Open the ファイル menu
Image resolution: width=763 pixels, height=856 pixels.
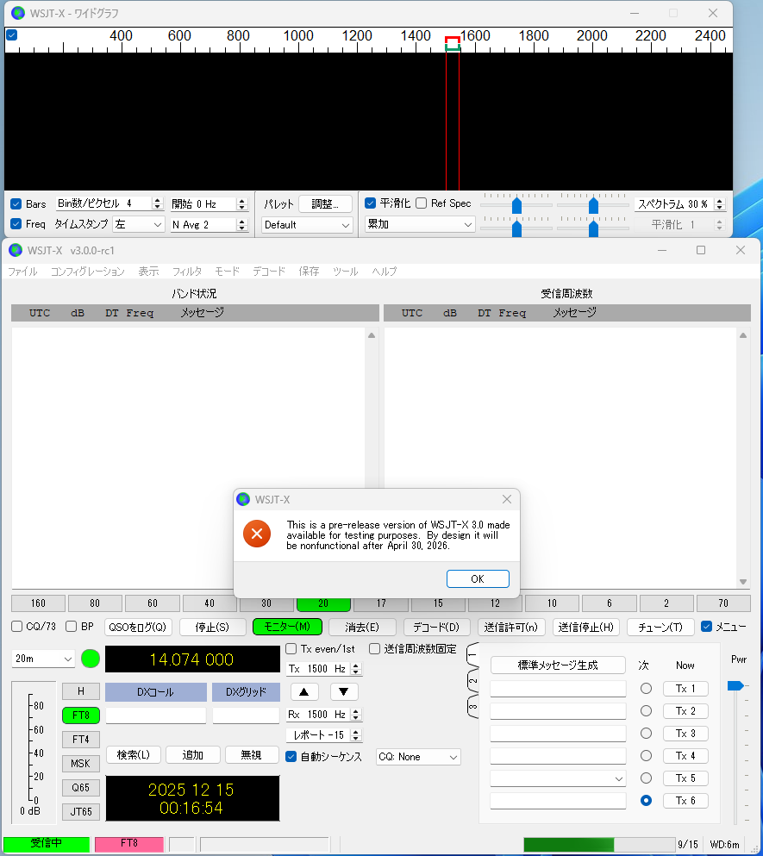(22, 272)
